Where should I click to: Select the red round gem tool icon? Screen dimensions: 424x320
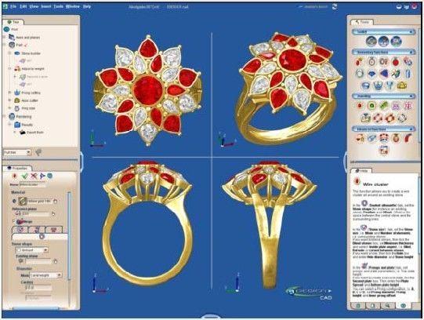[395, 63]
